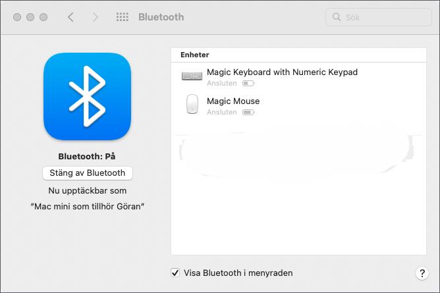Click the forward chevron in toolbar
This screenshot has width=440, height=293.
point(96,17)
